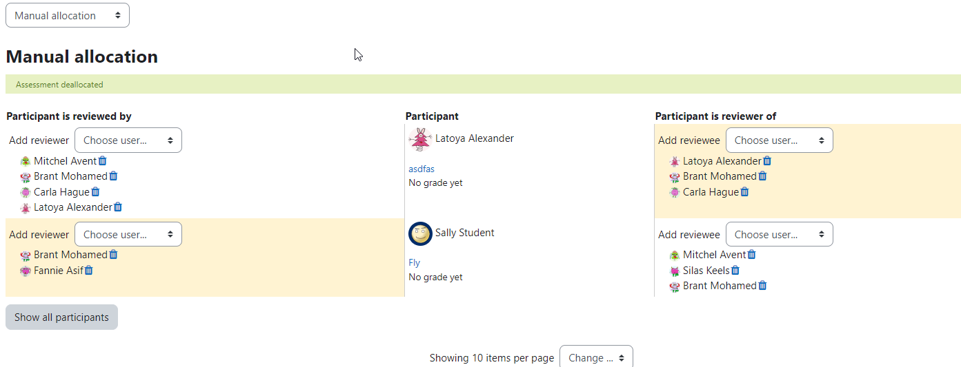Click Latoya Alexander's profile avatar
The width and height of the screenshot is (961, 367).
point(420,139)
